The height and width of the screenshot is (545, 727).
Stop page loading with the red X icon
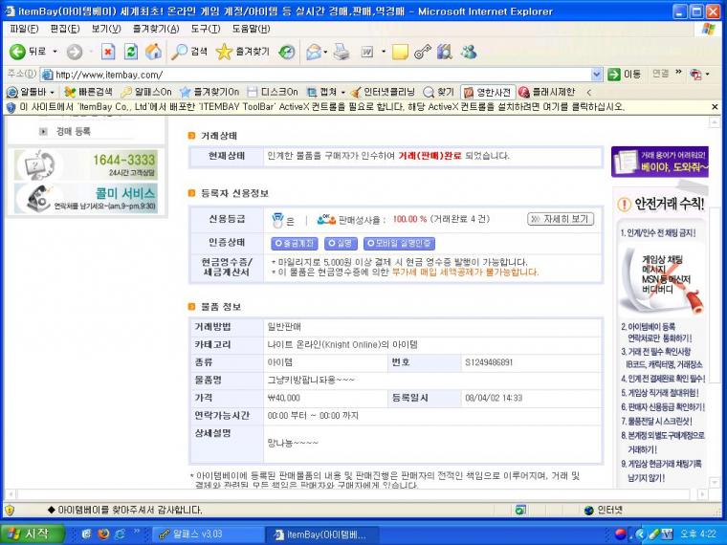tap(107, 52)
